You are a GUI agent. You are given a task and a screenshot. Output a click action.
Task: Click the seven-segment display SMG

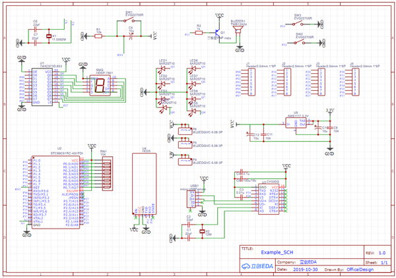99,86
